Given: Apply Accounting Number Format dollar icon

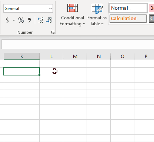Looking at the screenshot, I should tap(7, 20).
